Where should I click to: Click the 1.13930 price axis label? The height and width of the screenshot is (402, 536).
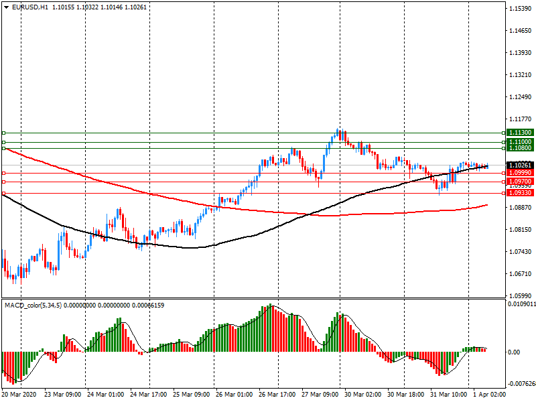pyautogui.click(x=520, y=53)
